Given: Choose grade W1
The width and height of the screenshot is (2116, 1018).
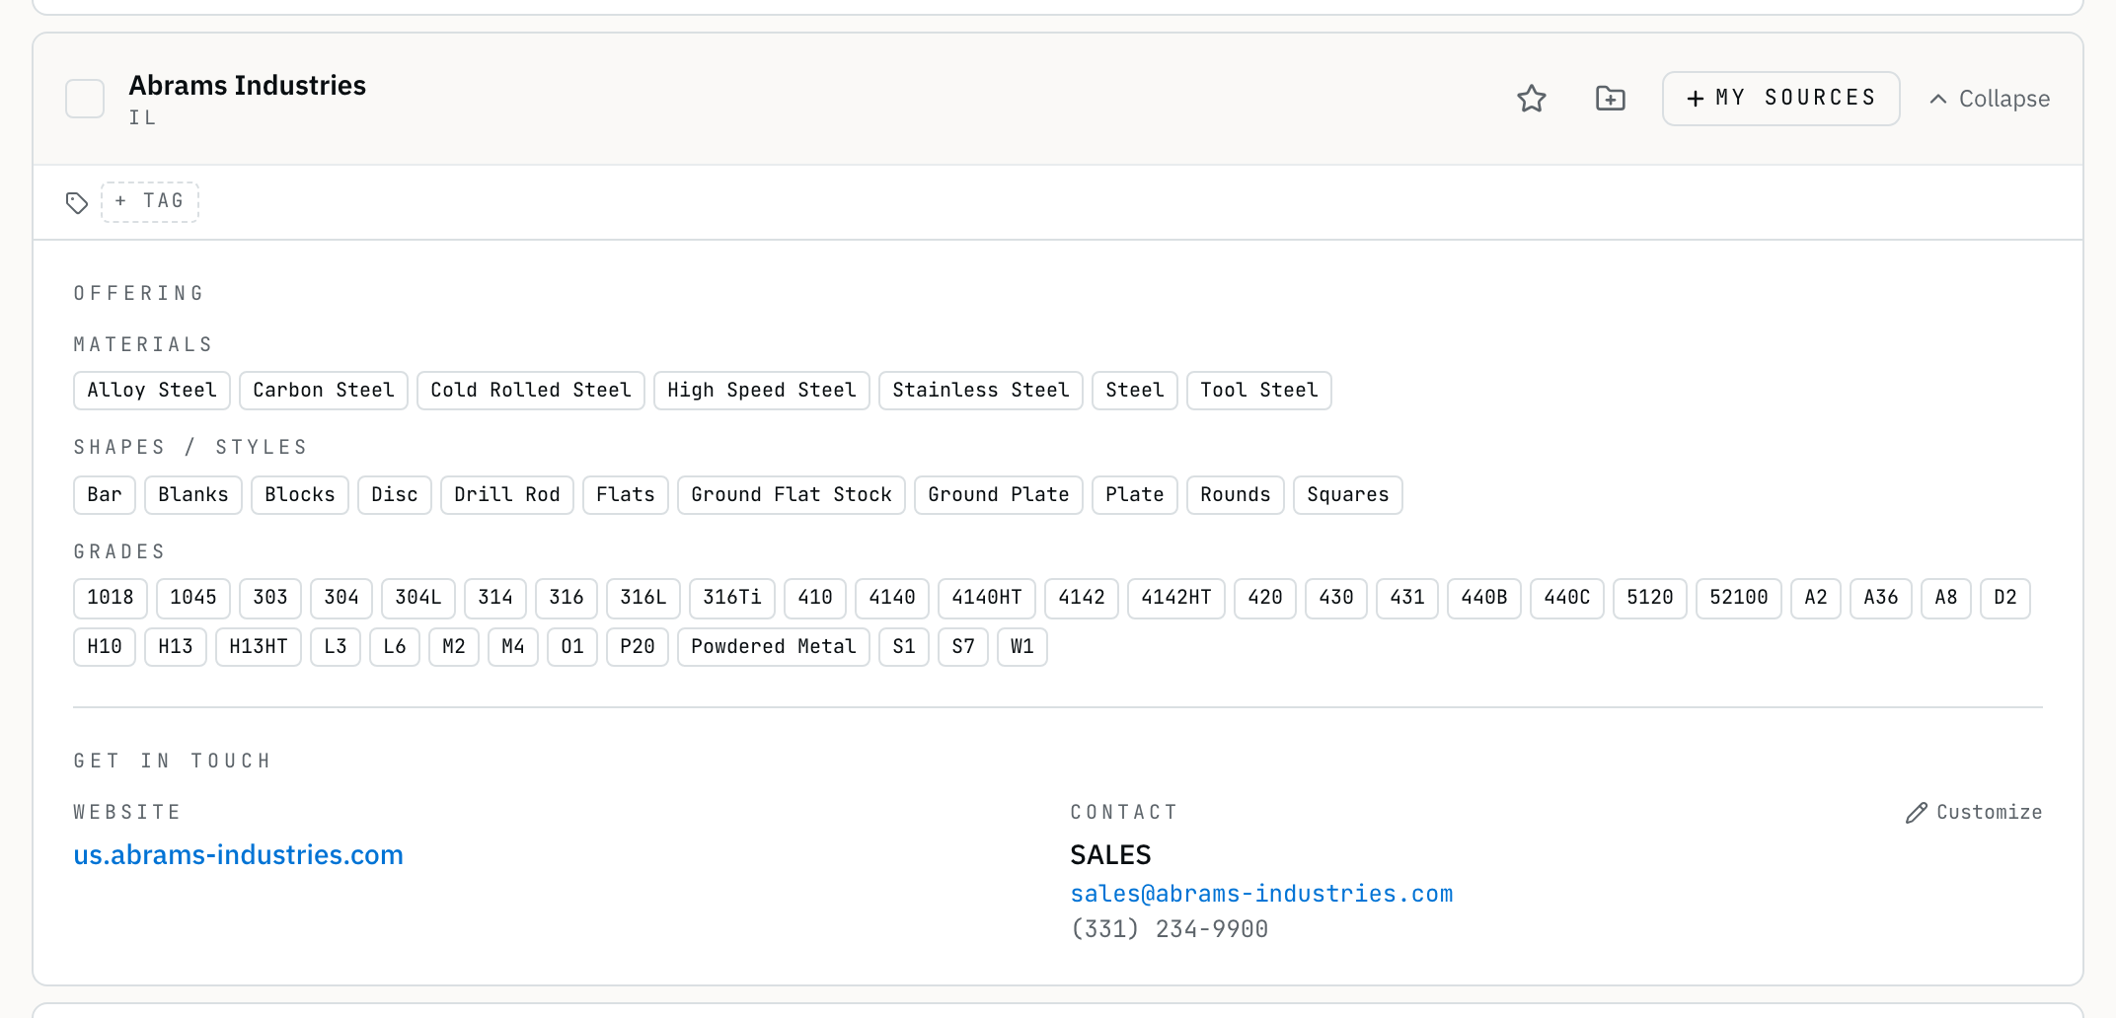Looking at the screenshot, I should pyautogui.click(x=1022, y=647).
